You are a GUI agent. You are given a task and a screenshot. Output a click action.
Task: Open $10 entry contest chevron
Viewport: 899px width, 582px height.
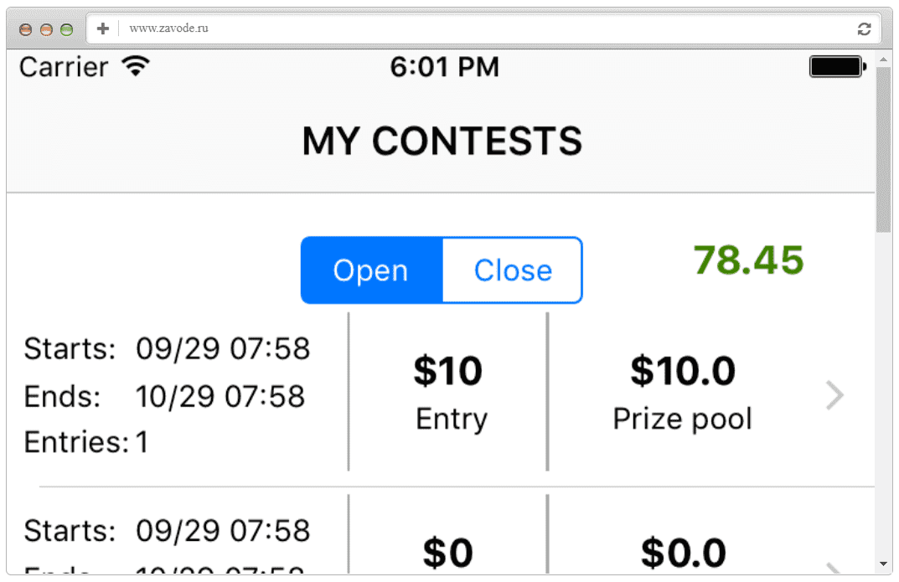[x=834, y=395]
